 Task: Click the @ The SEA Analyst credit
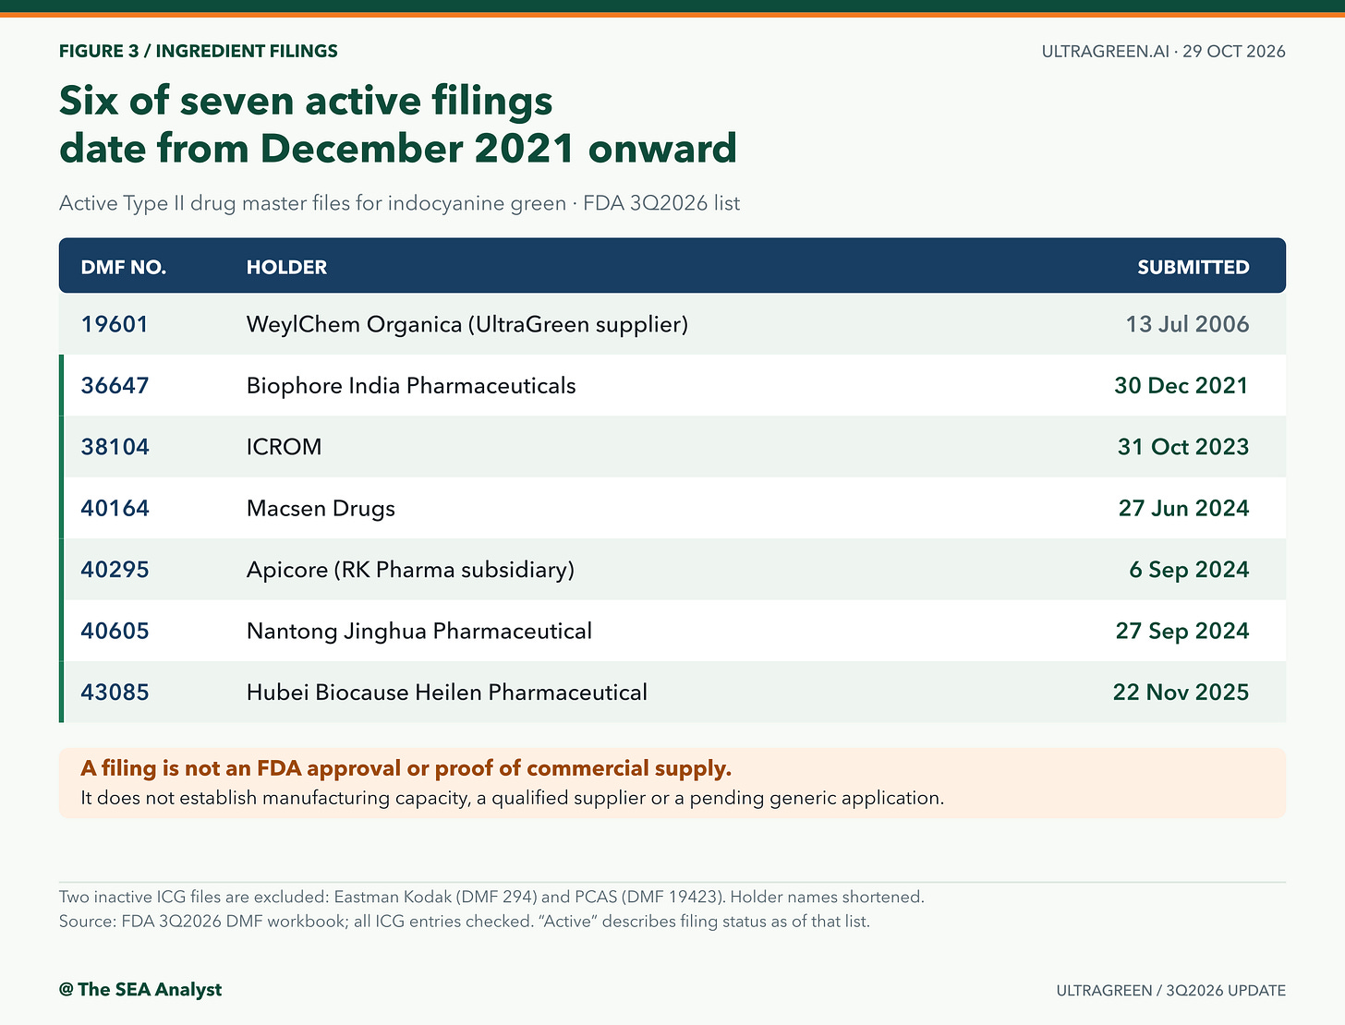[x=140, y=990]
